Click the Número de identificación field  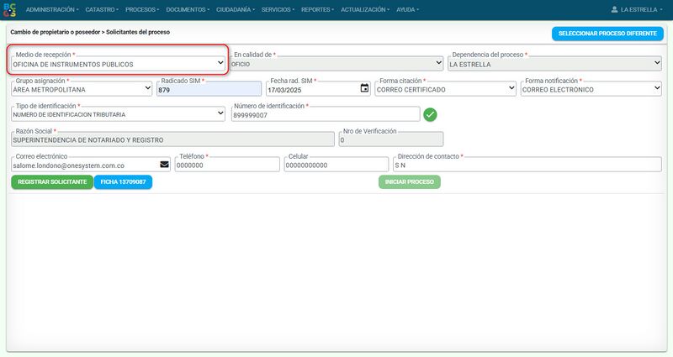click(326, 114)
